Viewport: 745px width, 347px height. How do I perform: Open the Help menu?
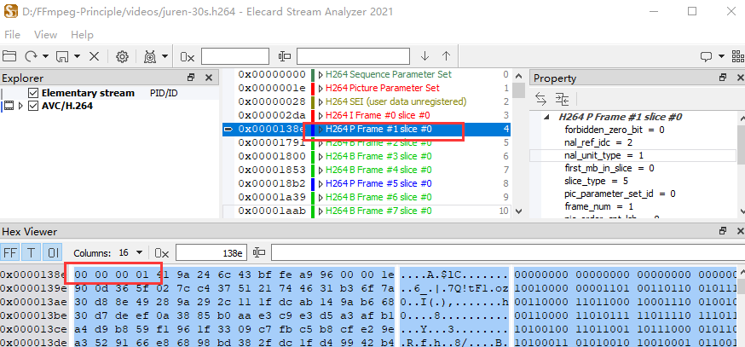coord(82,35)
